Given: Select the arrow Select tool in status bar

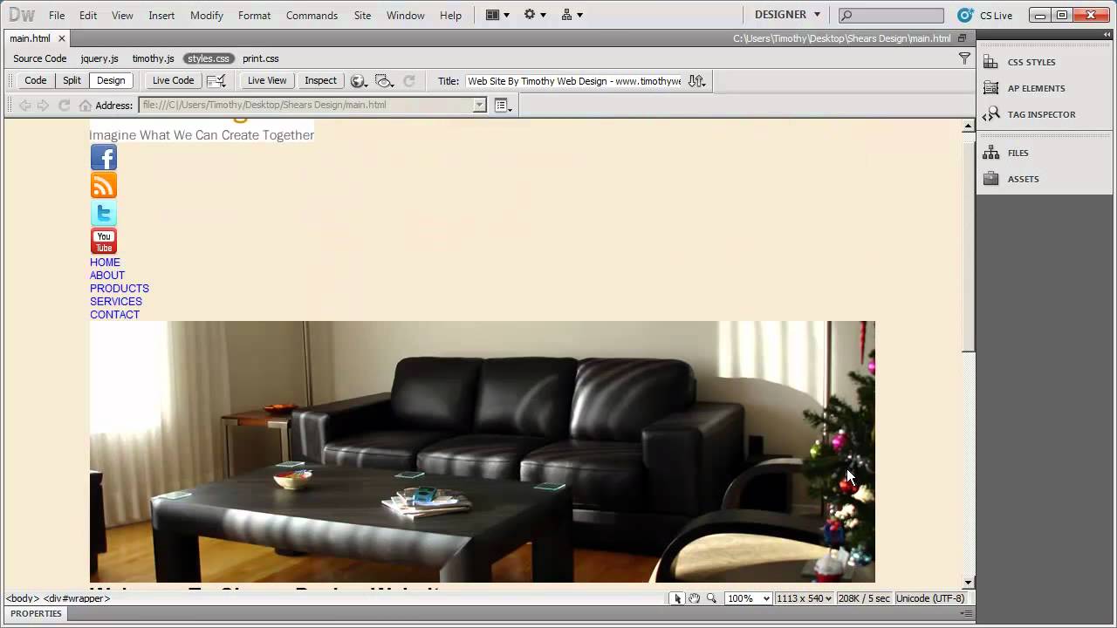Looking at the screenshot, I should point(677,598).
